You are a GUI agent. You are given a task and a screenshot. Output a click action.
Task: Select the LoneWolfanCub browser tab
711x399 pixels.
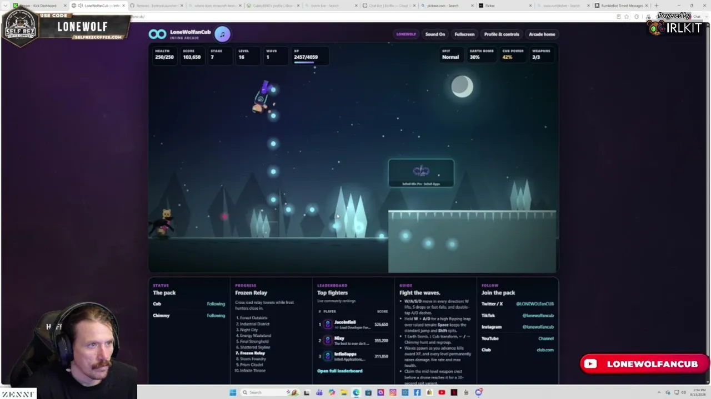click(x=98, y=6)
